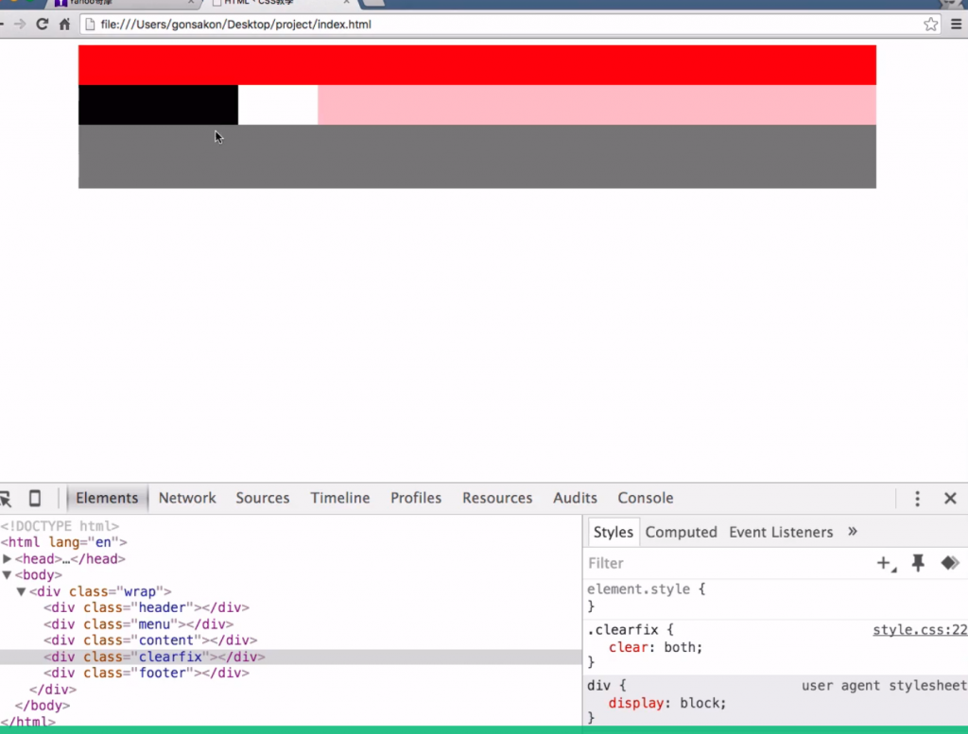Switch to the Network tab
This screenshot has width=968, height=734.
[x=187, y=498]
